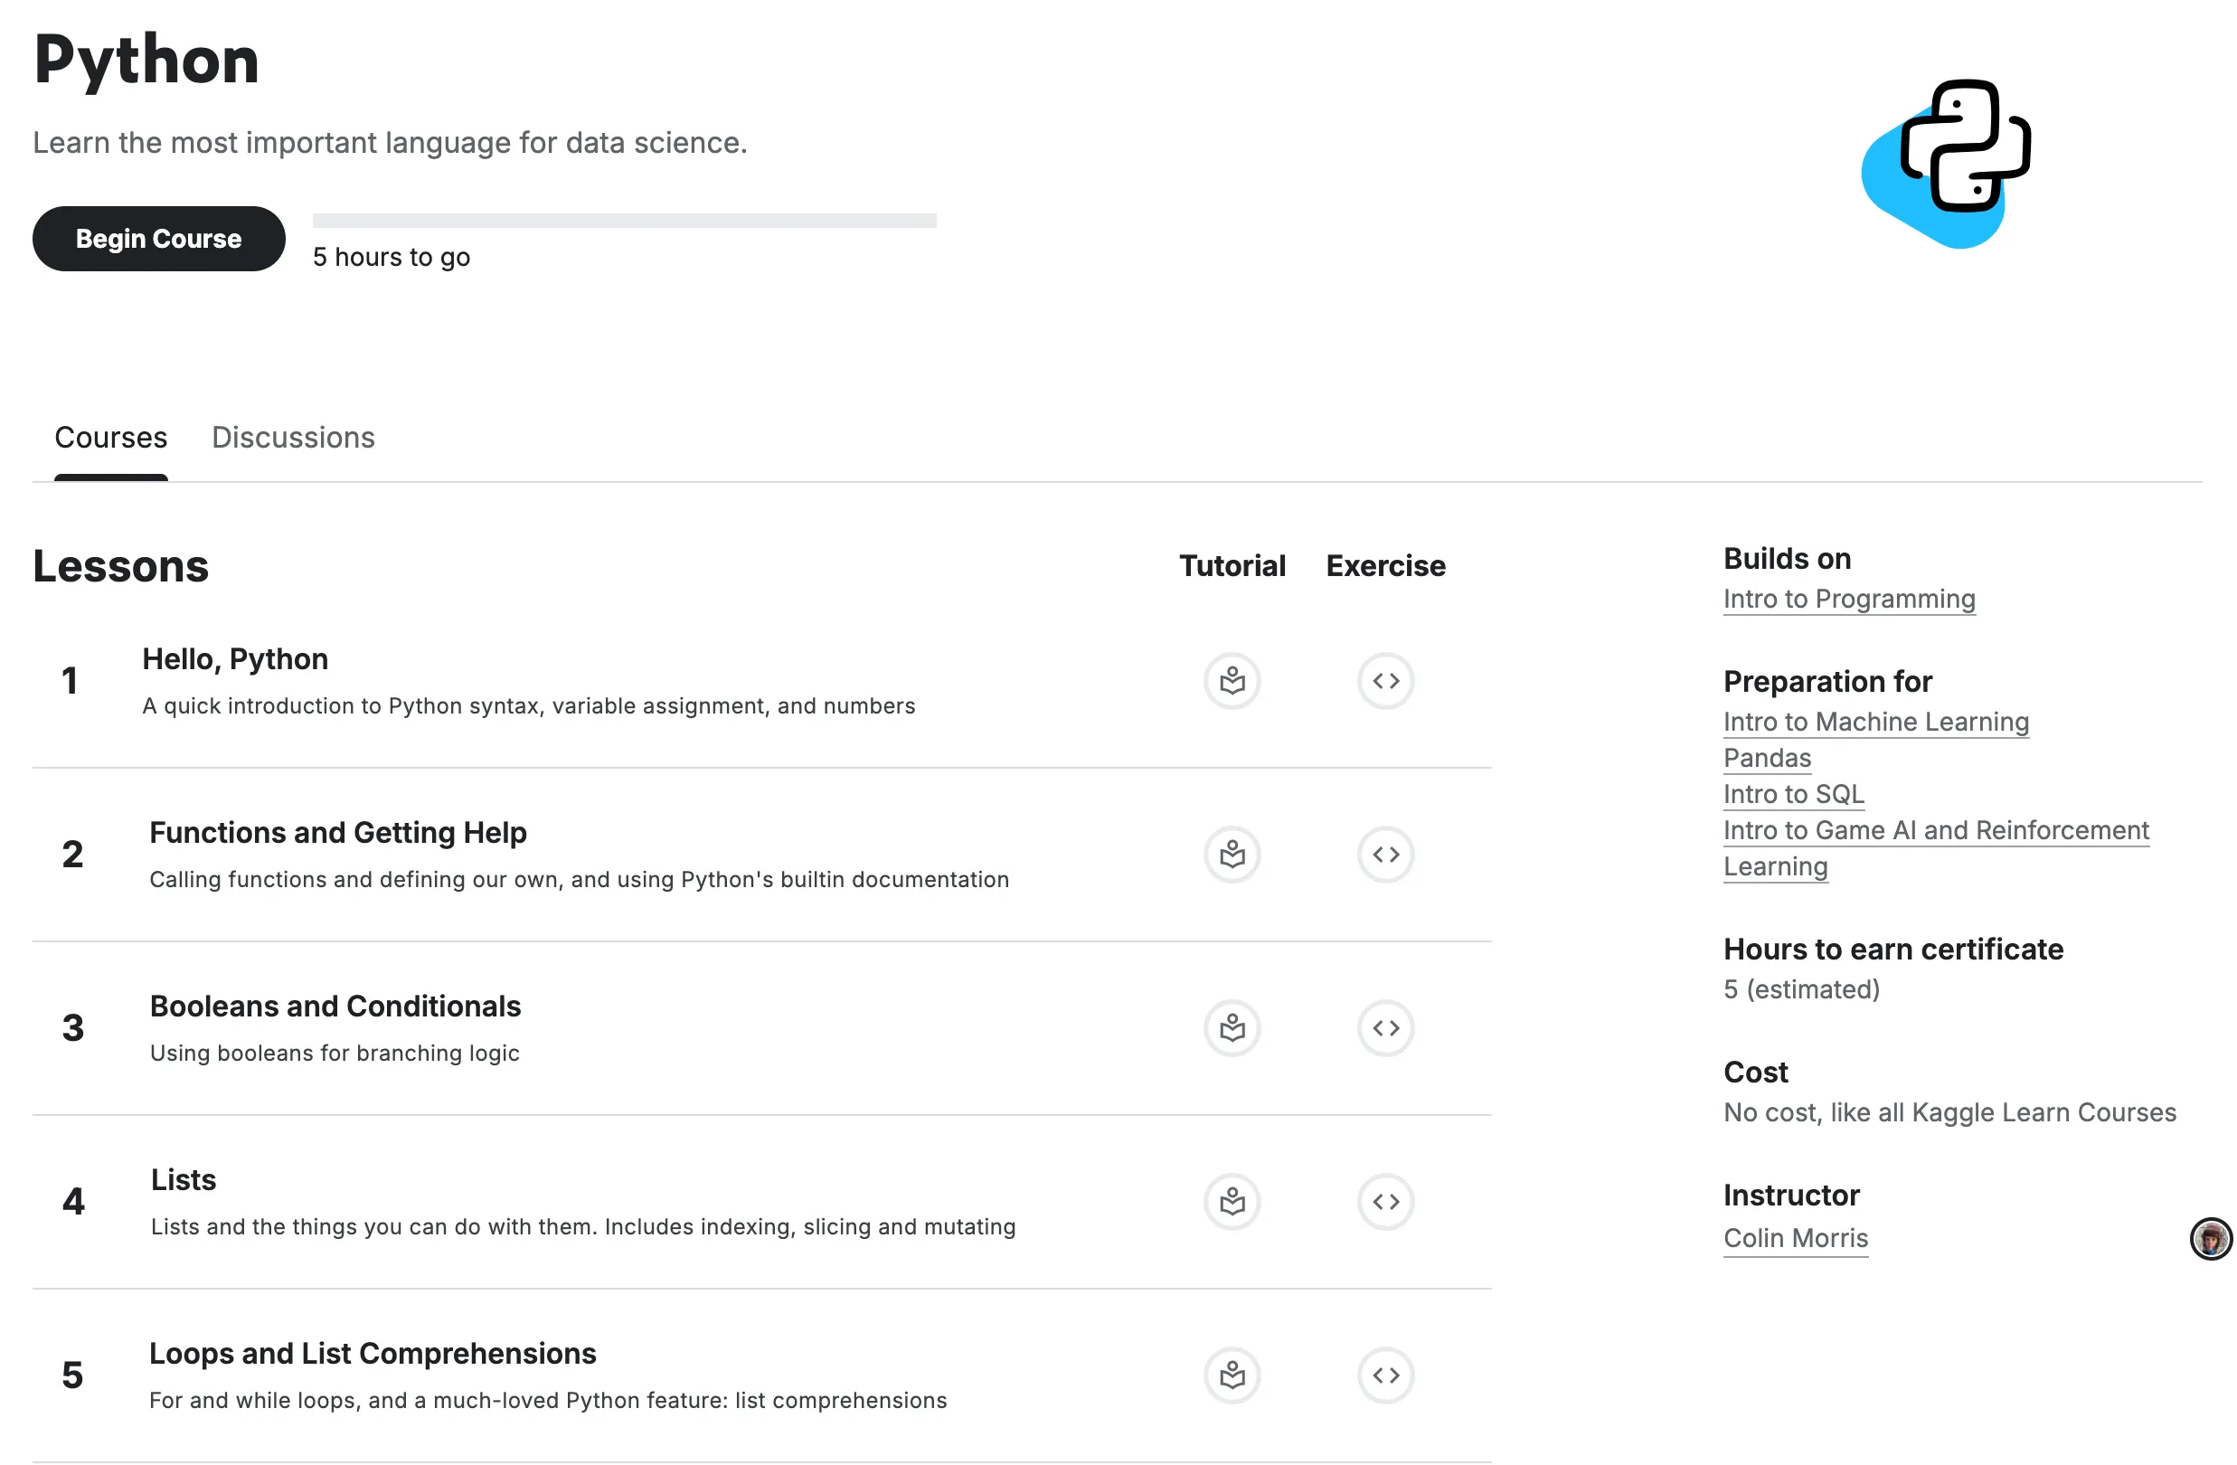
Task: Open the exercise for Functions and Getting Help
Action: click(x=1384, y=854)
